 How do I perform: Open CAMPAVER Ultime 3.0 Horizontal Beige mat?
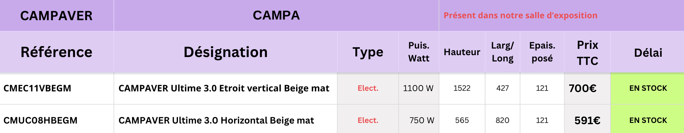[216, 120]
